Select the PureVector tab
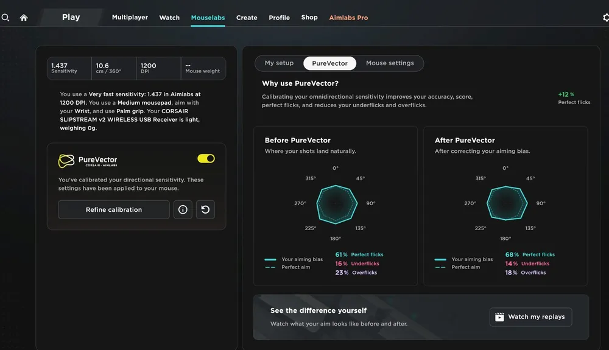This screenshot has width=609, height=350. (x=329, y=63)
